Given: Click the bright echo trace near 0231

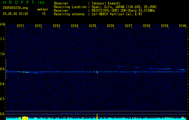Looking at the screenshot, I should (26, 72).
